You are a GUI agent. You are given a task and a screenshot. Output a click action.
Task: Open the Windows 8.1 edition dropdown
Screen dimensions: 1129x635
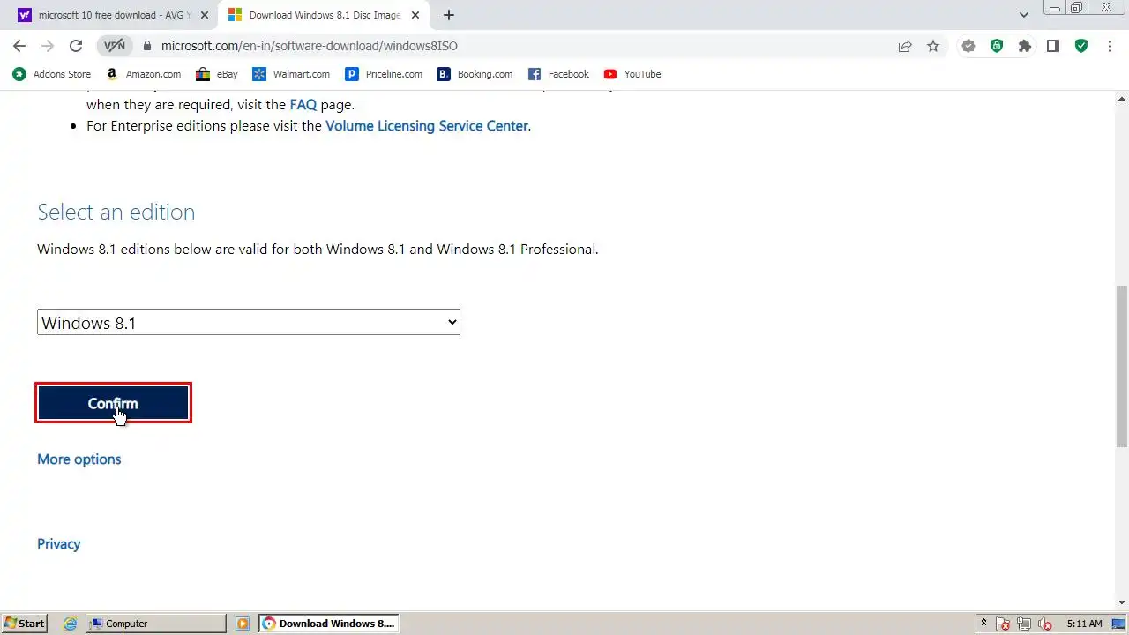point(248,322)
